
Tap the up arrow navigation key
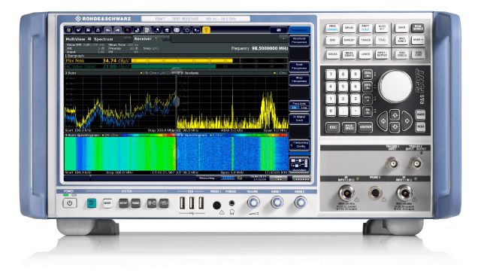pos(395,115)
